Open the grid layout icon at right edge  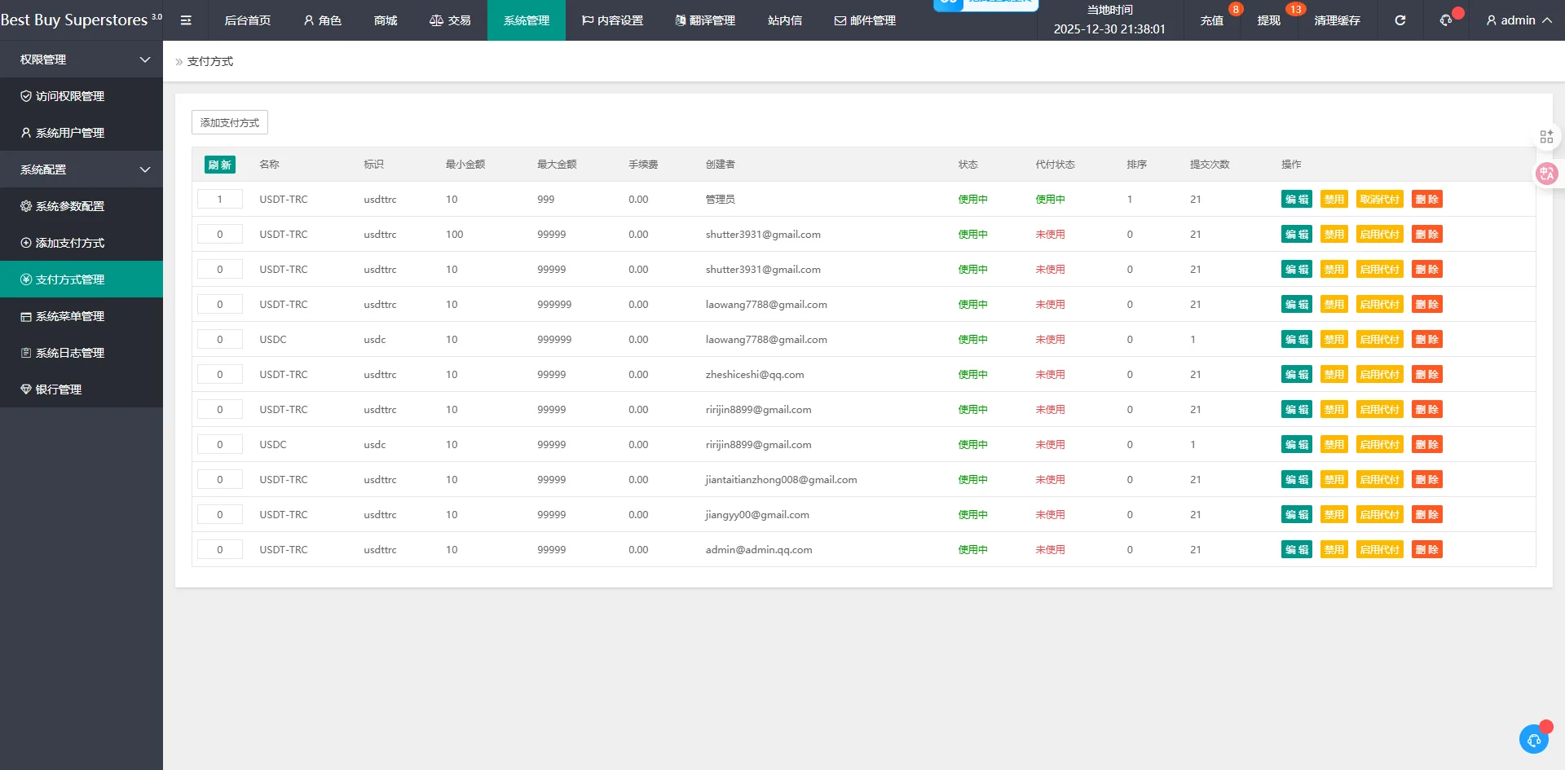1546,137
